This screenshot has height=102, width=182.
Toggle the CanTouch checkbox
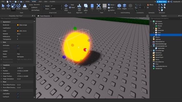click(18, 97)
